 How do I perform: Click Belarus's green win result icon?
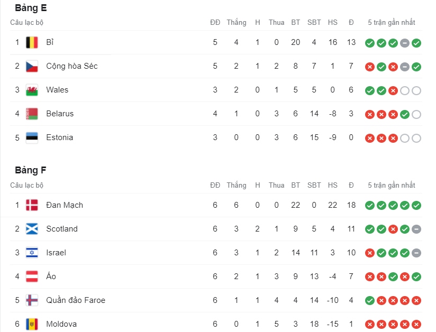[x=405, y=114]
